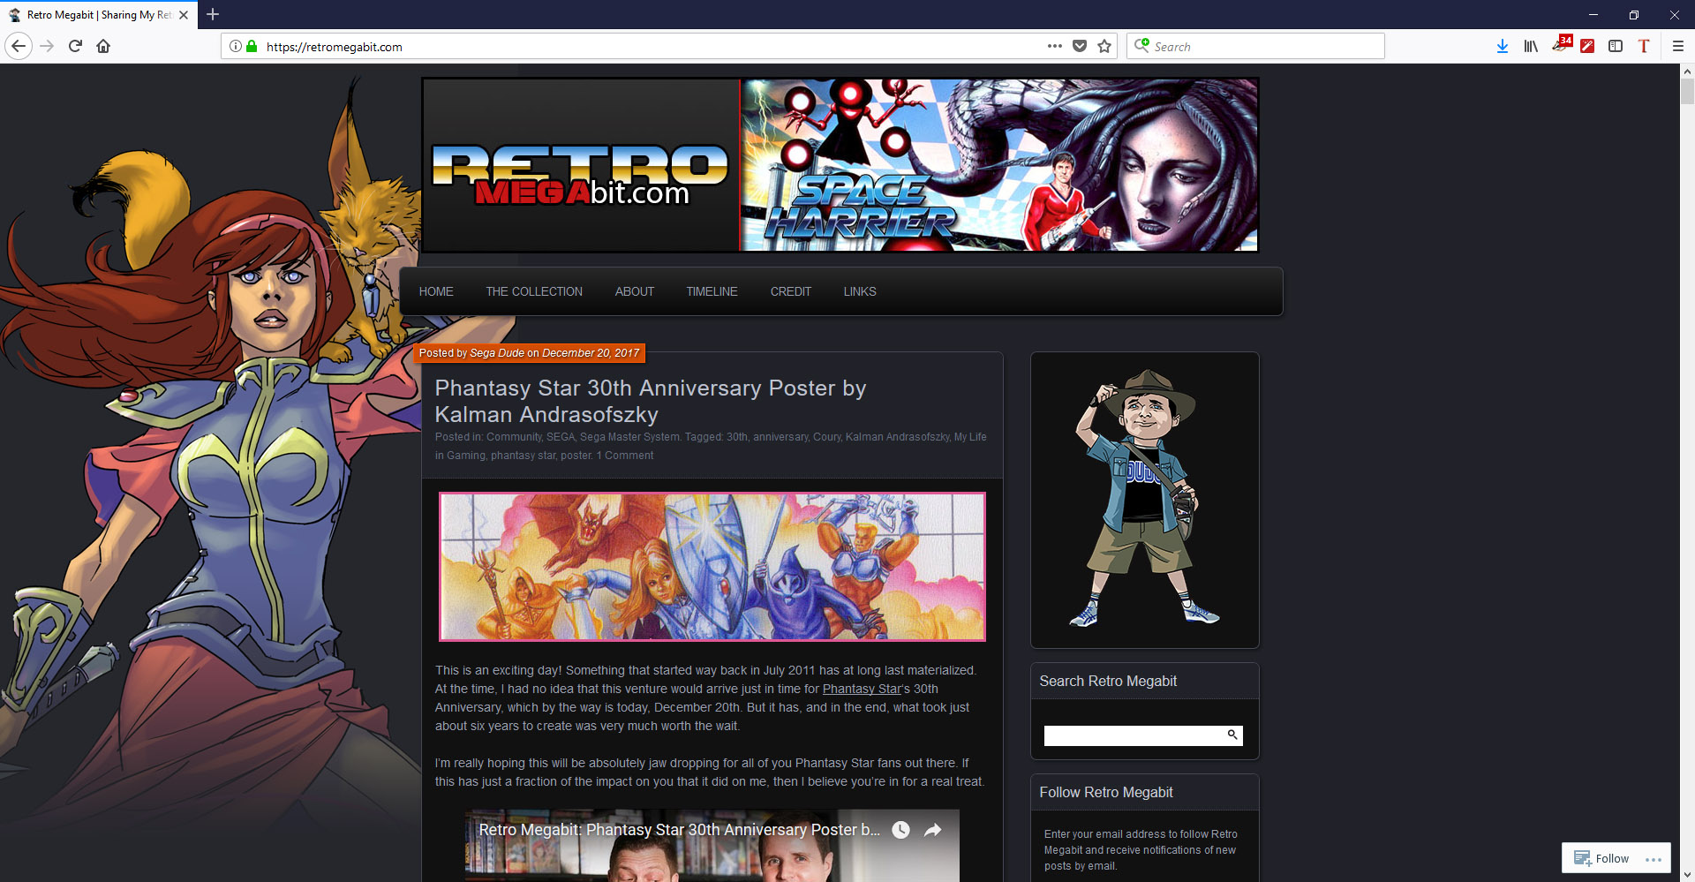Go to the TIMELINE page

(712, 291)
